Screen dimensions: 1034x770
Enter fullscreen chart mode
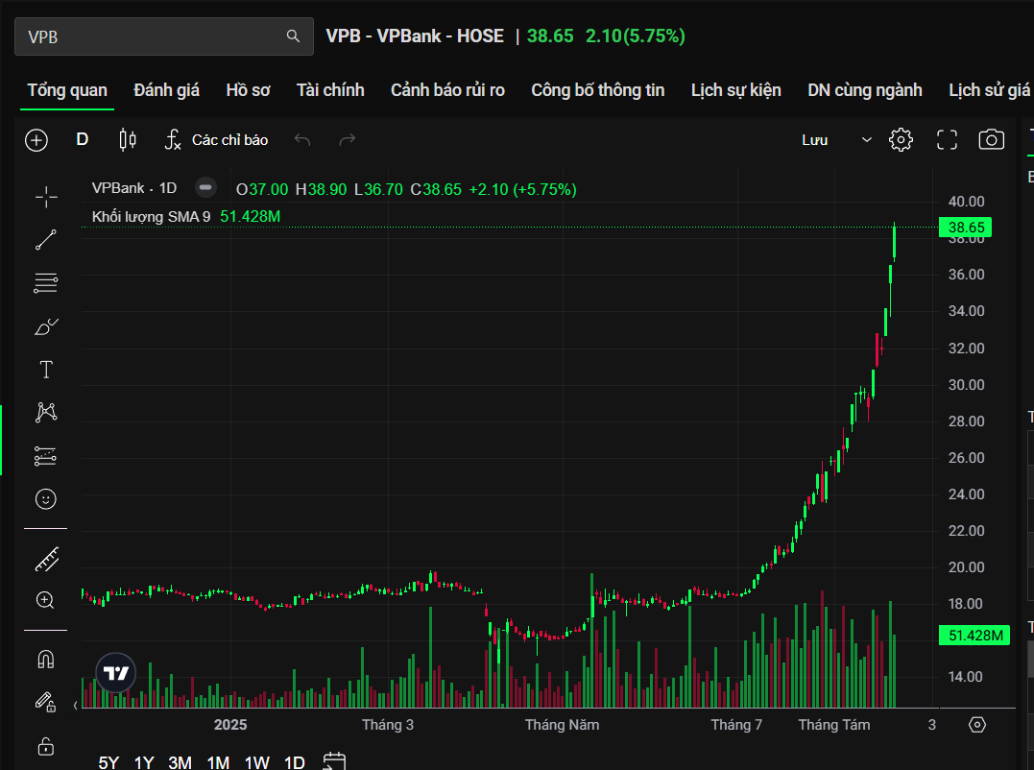tap(947, 140)
